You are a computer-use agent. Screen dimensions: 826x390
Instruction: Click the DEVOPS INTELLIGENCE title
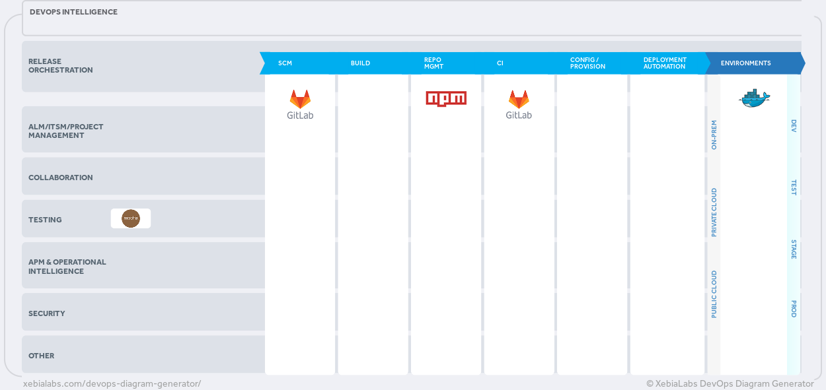point(73,12)
